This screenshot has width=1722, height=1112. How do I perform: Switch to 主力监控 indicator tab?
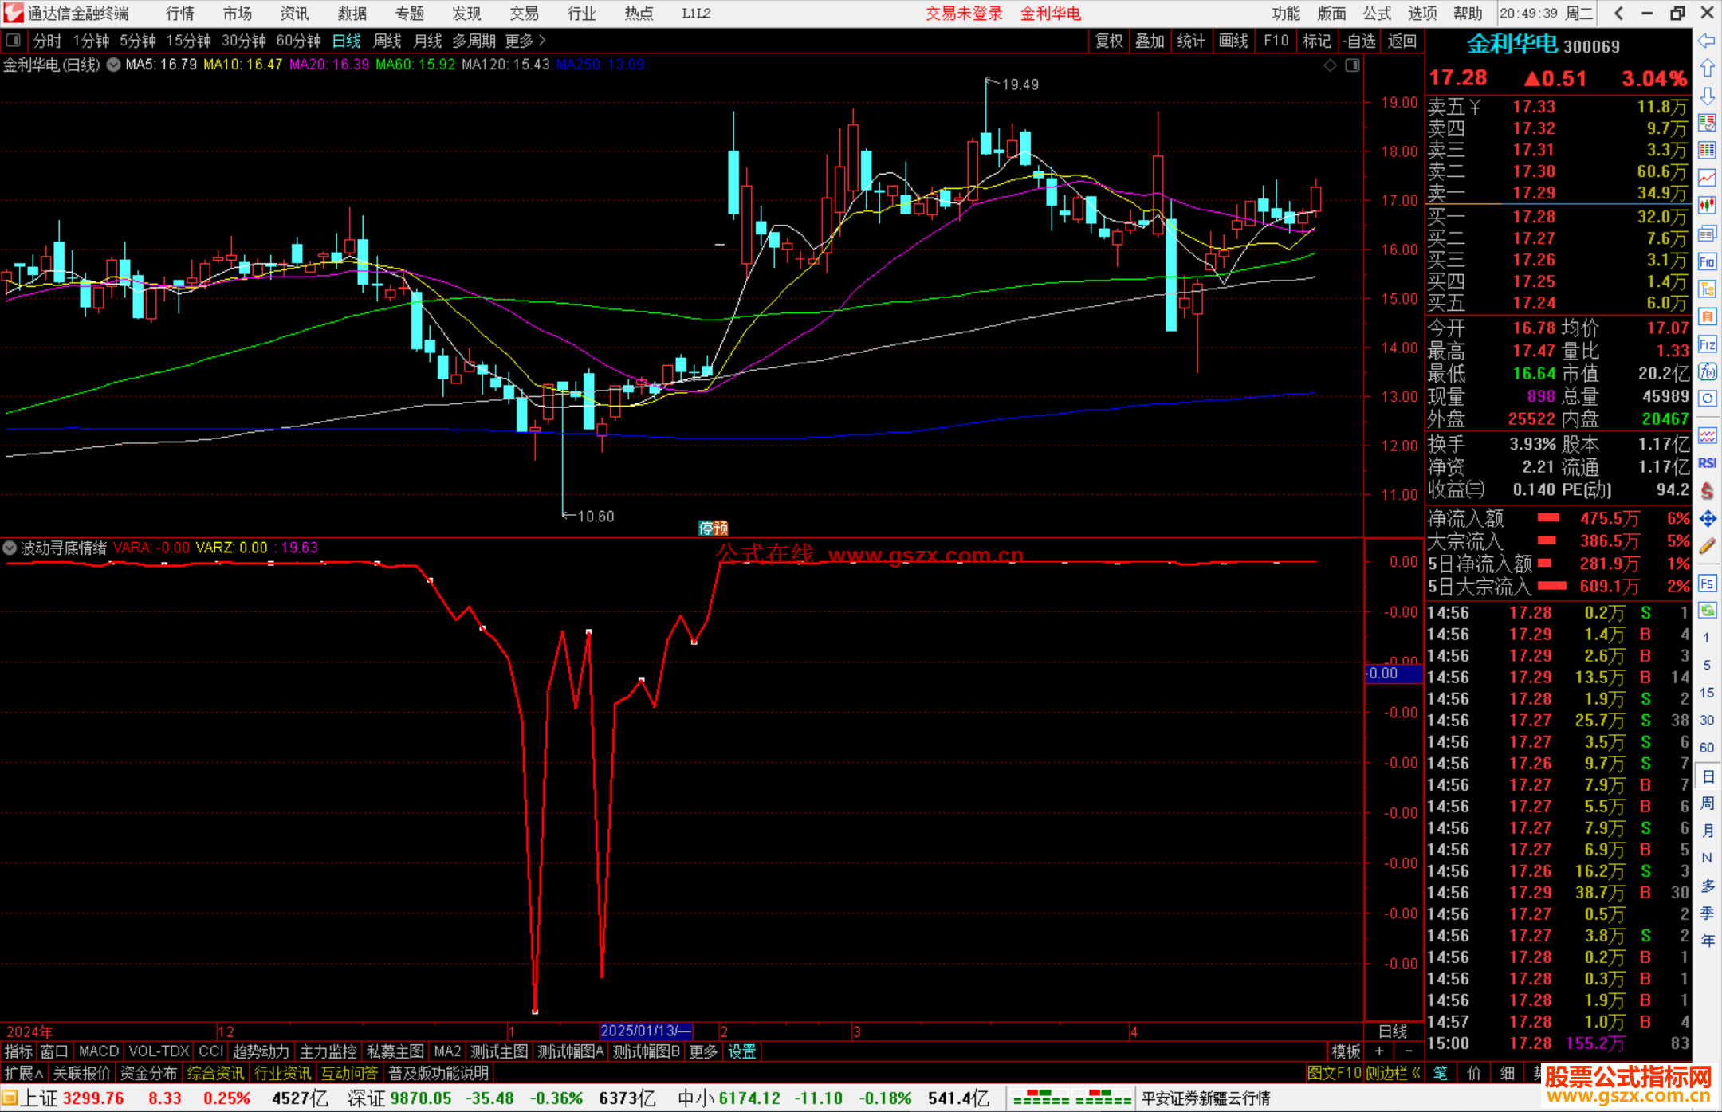(328, 1051)
